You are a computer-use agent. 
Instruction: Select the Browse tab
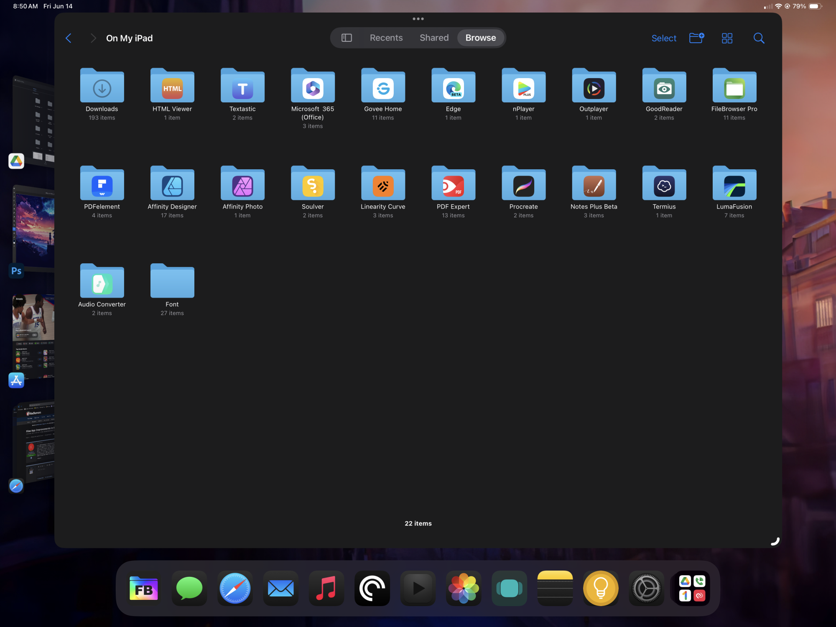[480, 38]
